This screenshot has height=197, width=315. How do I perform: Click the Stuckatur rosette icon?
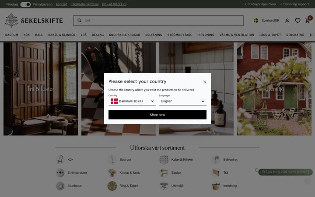[x=60, y=186]
